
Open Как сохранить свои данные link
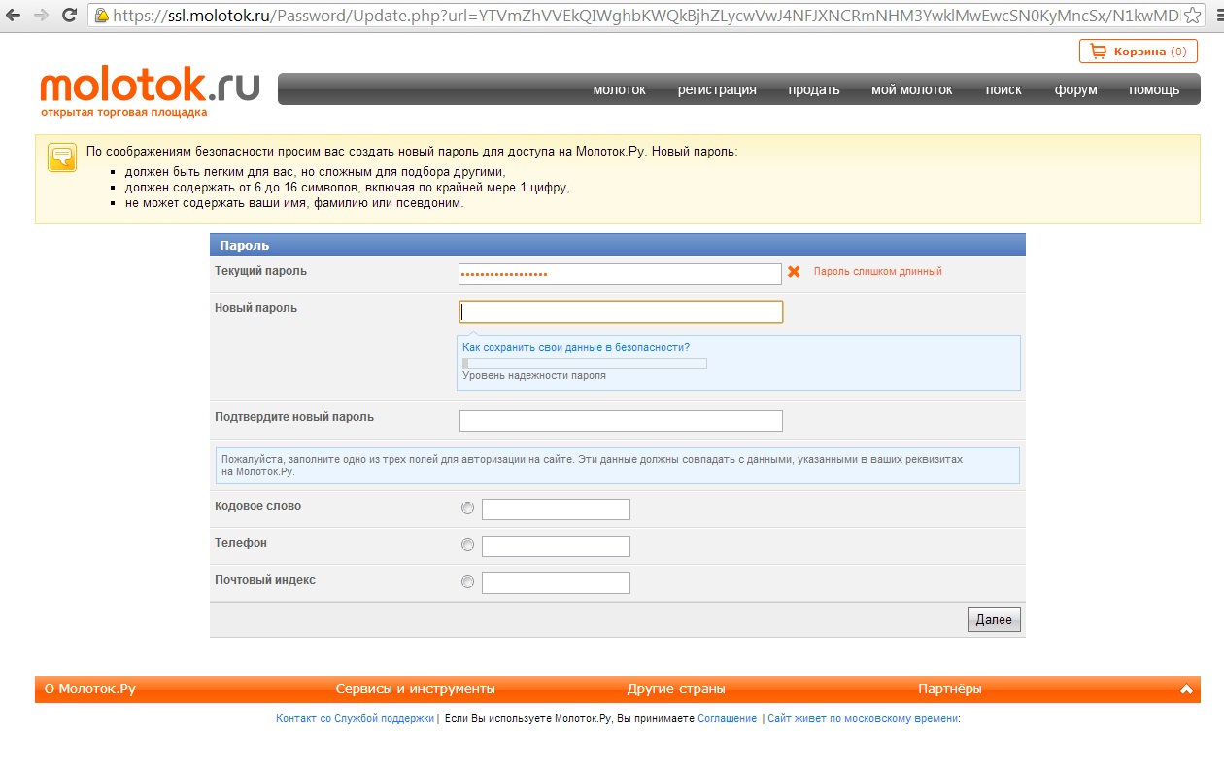point(576,347)
